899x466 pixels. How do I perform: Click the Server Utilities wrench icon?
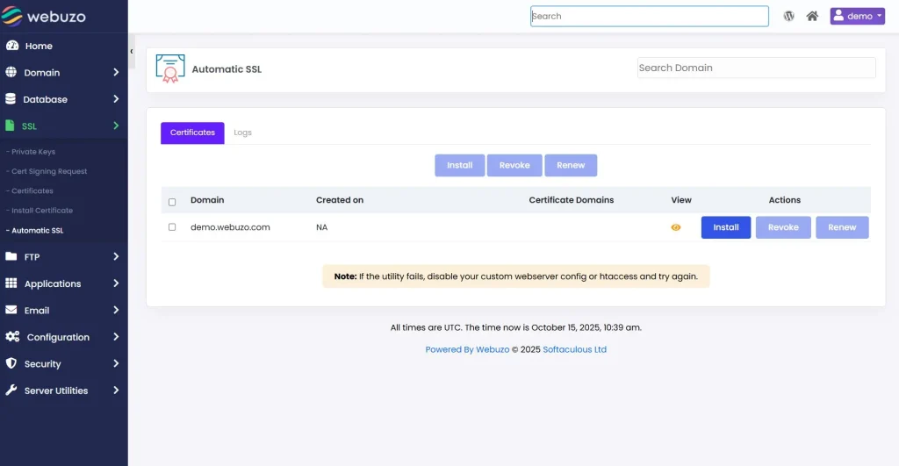[x=11, y=391]
